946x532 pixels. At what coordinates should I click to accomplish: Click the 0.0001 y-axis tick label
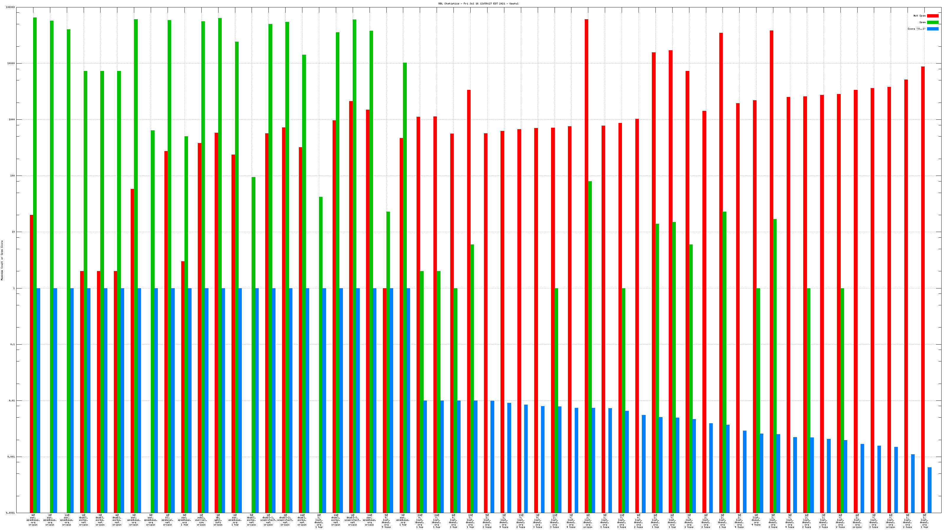[x=11, y=513]
